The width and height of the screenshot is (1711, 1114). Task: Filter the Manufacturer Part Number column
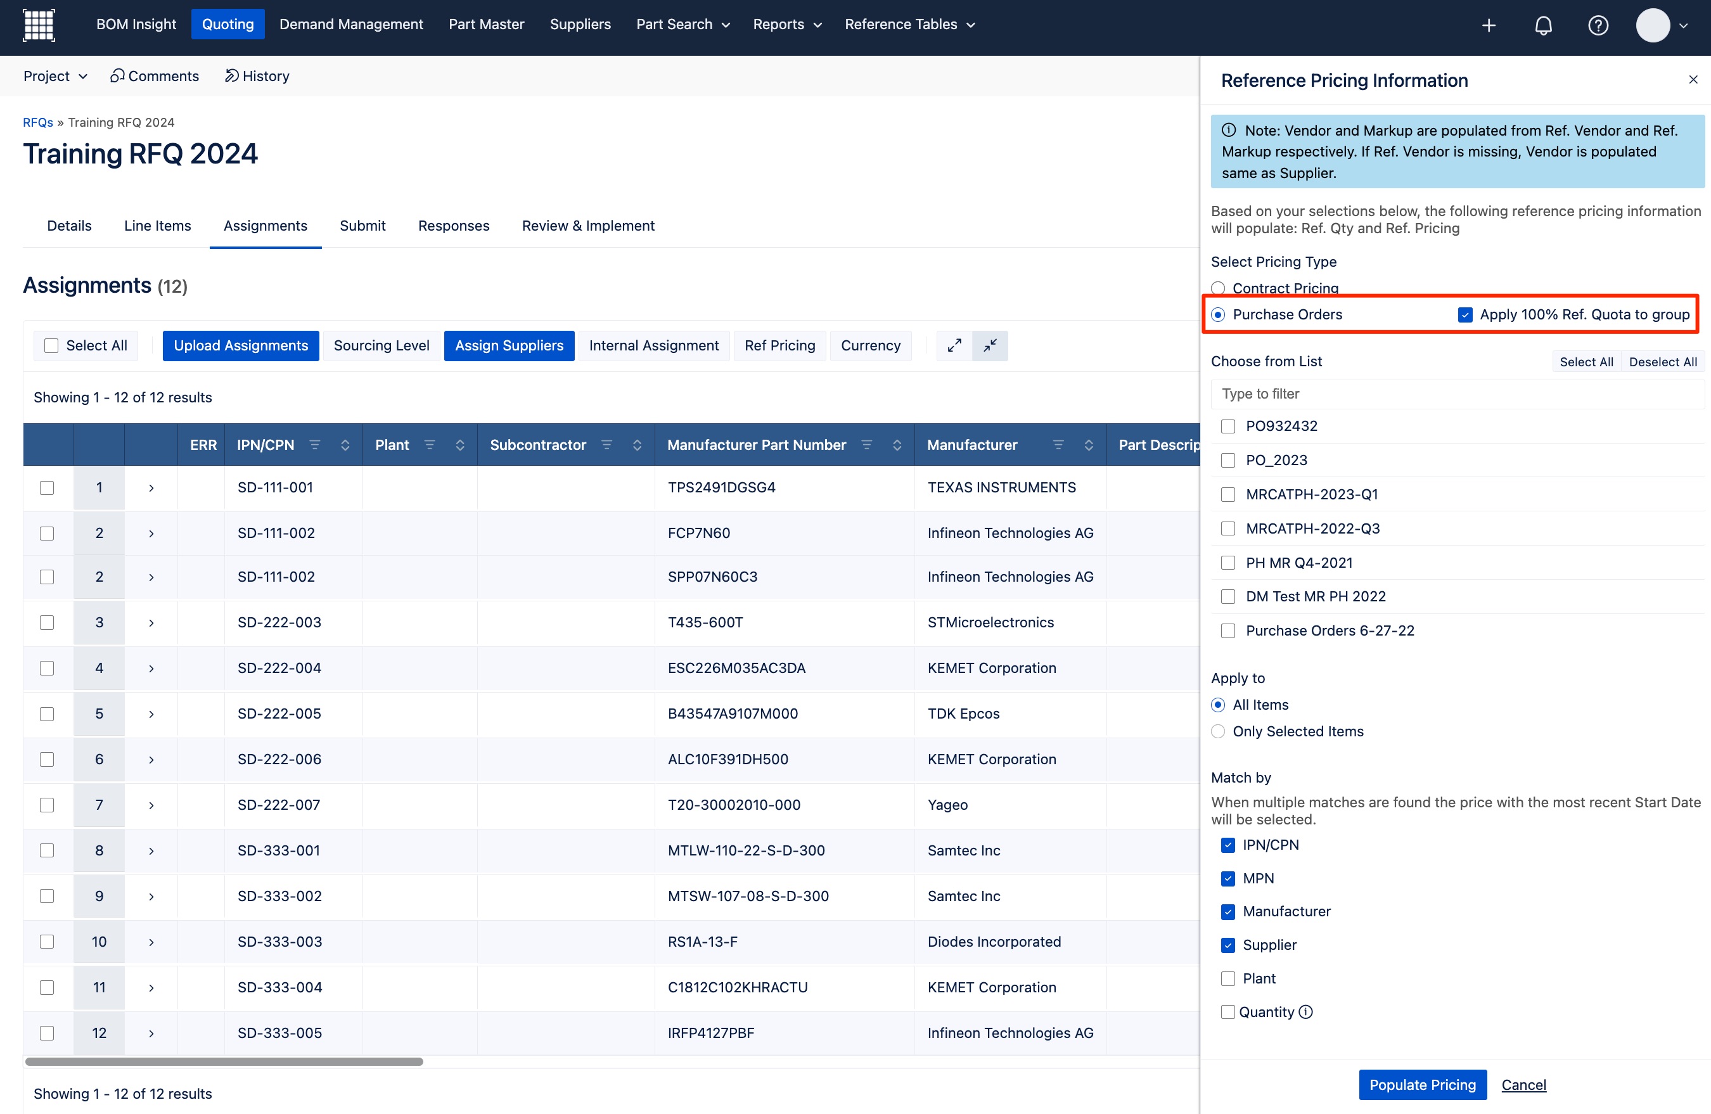point(866,445)
